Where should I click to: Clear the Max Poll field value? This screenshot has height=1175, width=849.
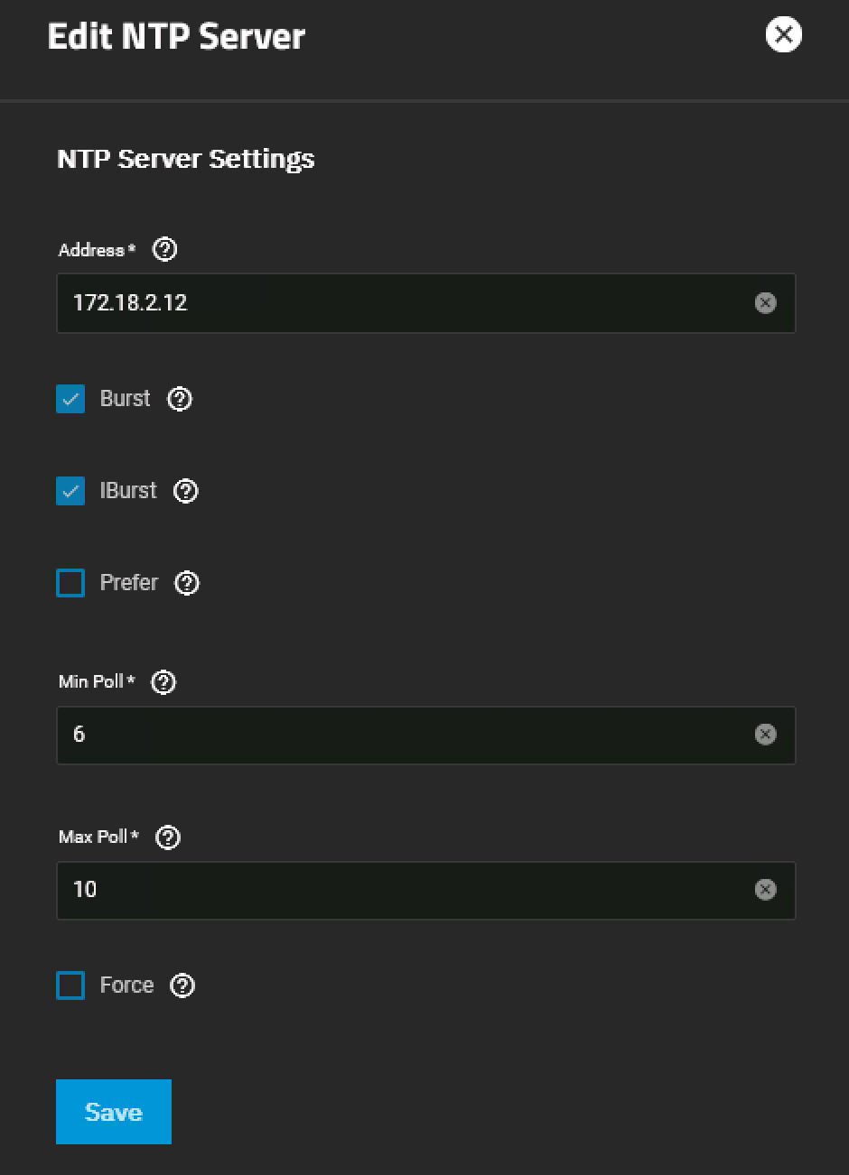click(765, 890)
